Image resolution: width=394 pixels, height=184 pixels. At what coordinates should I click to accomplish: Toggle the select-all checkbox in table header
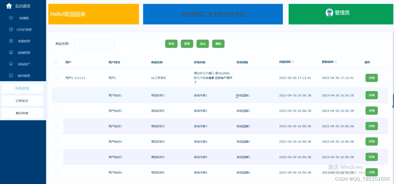pos(56,62)
